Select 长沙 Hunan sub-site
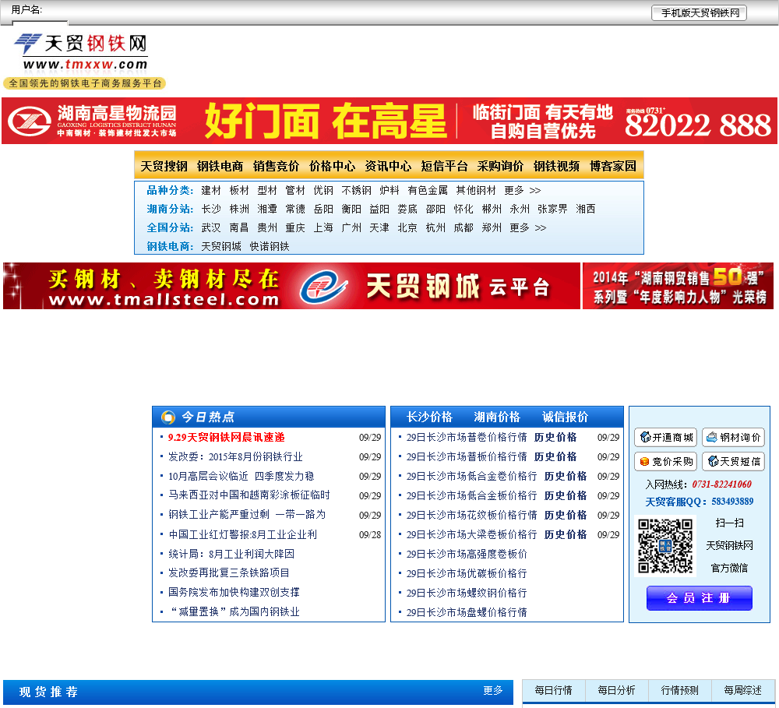 211,210
